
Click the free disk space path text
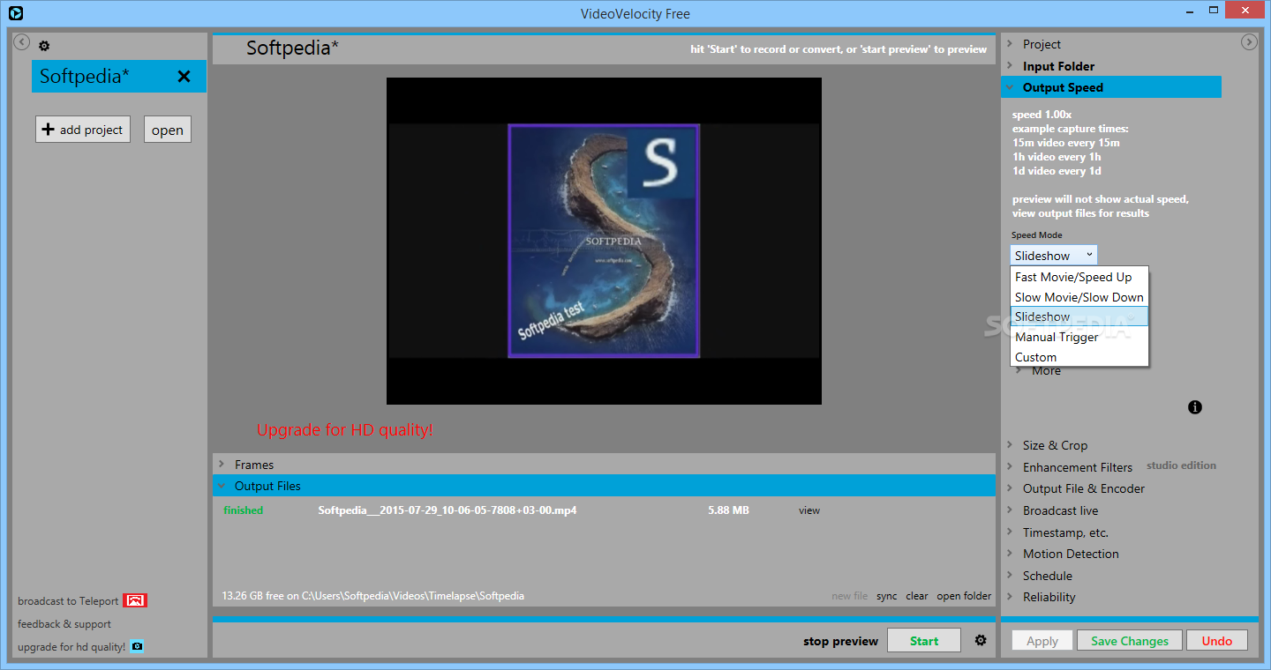tap(373, 596)
